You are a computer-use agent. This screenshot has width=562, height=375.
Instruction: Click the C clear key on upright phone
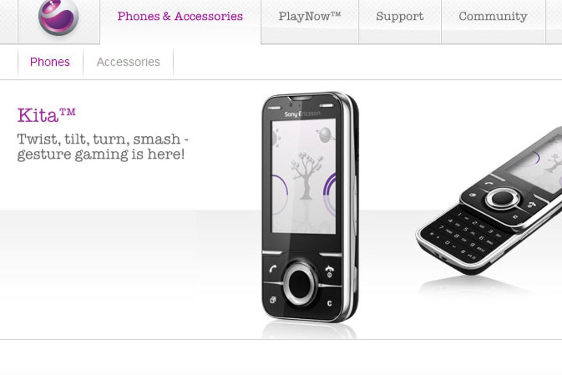coord(329,303)
